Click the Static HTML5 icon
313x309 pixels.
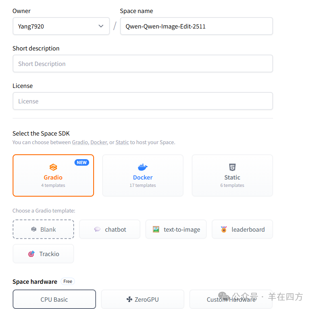click(232, 167)
